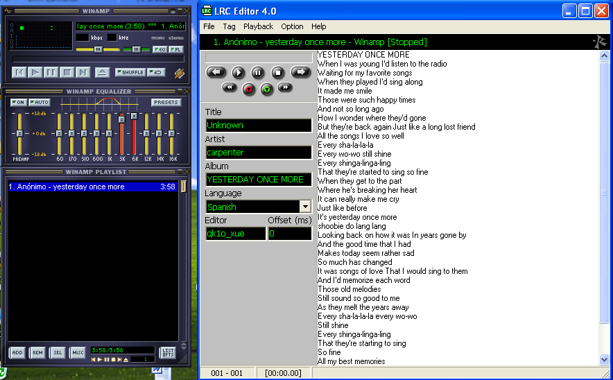
Task: Open the Tag menu
Action: pyautogui.click(x=229, y=26)
